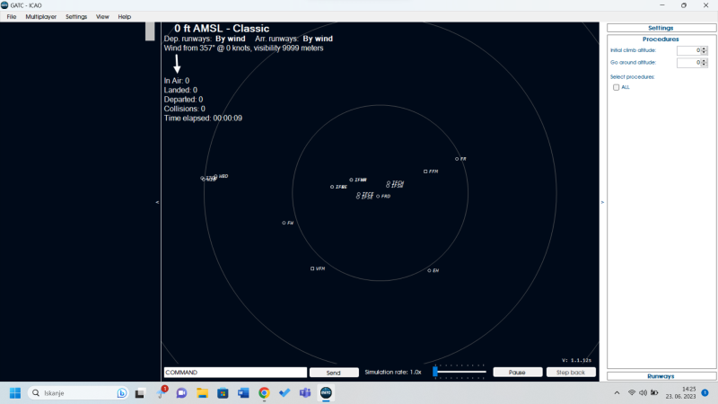Open the Settings menu

click(76, 16)
